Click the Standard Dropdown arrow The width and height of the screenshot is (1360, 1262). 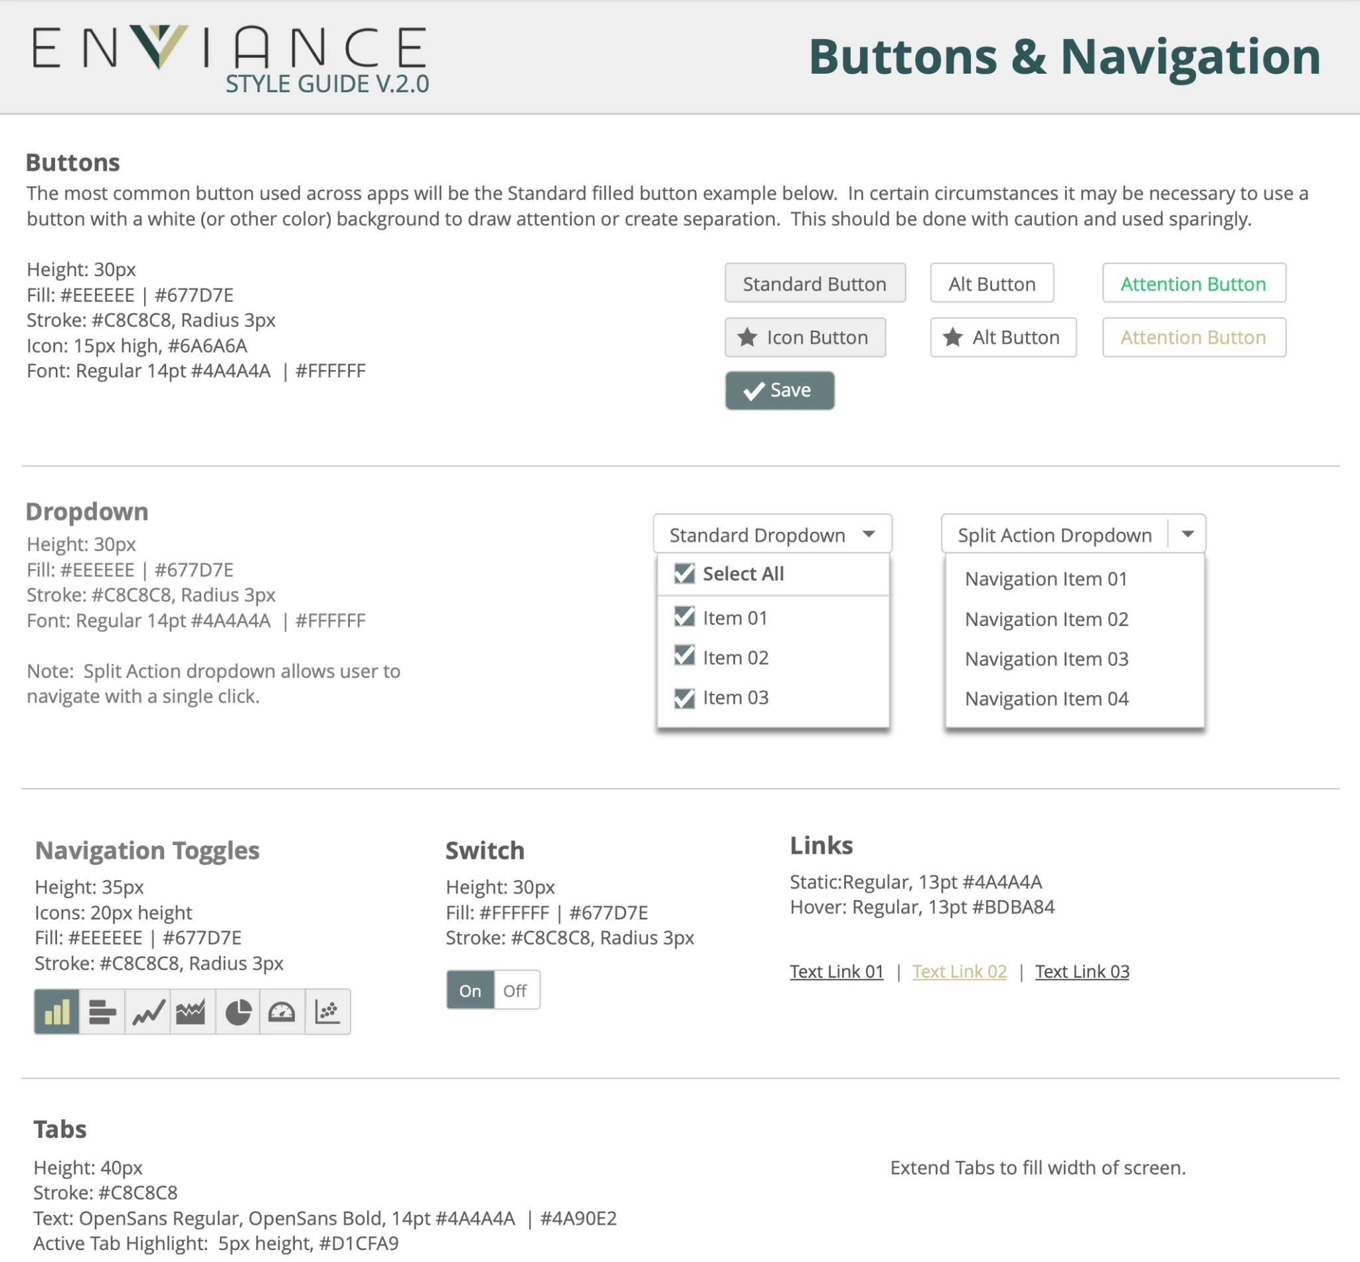(x=869, y=534)
